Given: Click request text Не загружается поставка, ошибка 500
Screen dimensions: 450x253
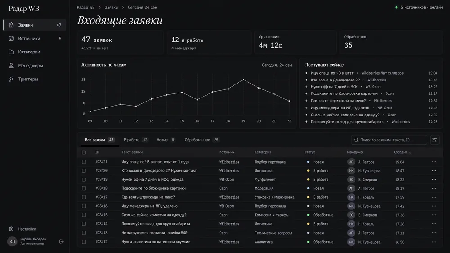Looking at the screenshot, I should coord(154,233).
